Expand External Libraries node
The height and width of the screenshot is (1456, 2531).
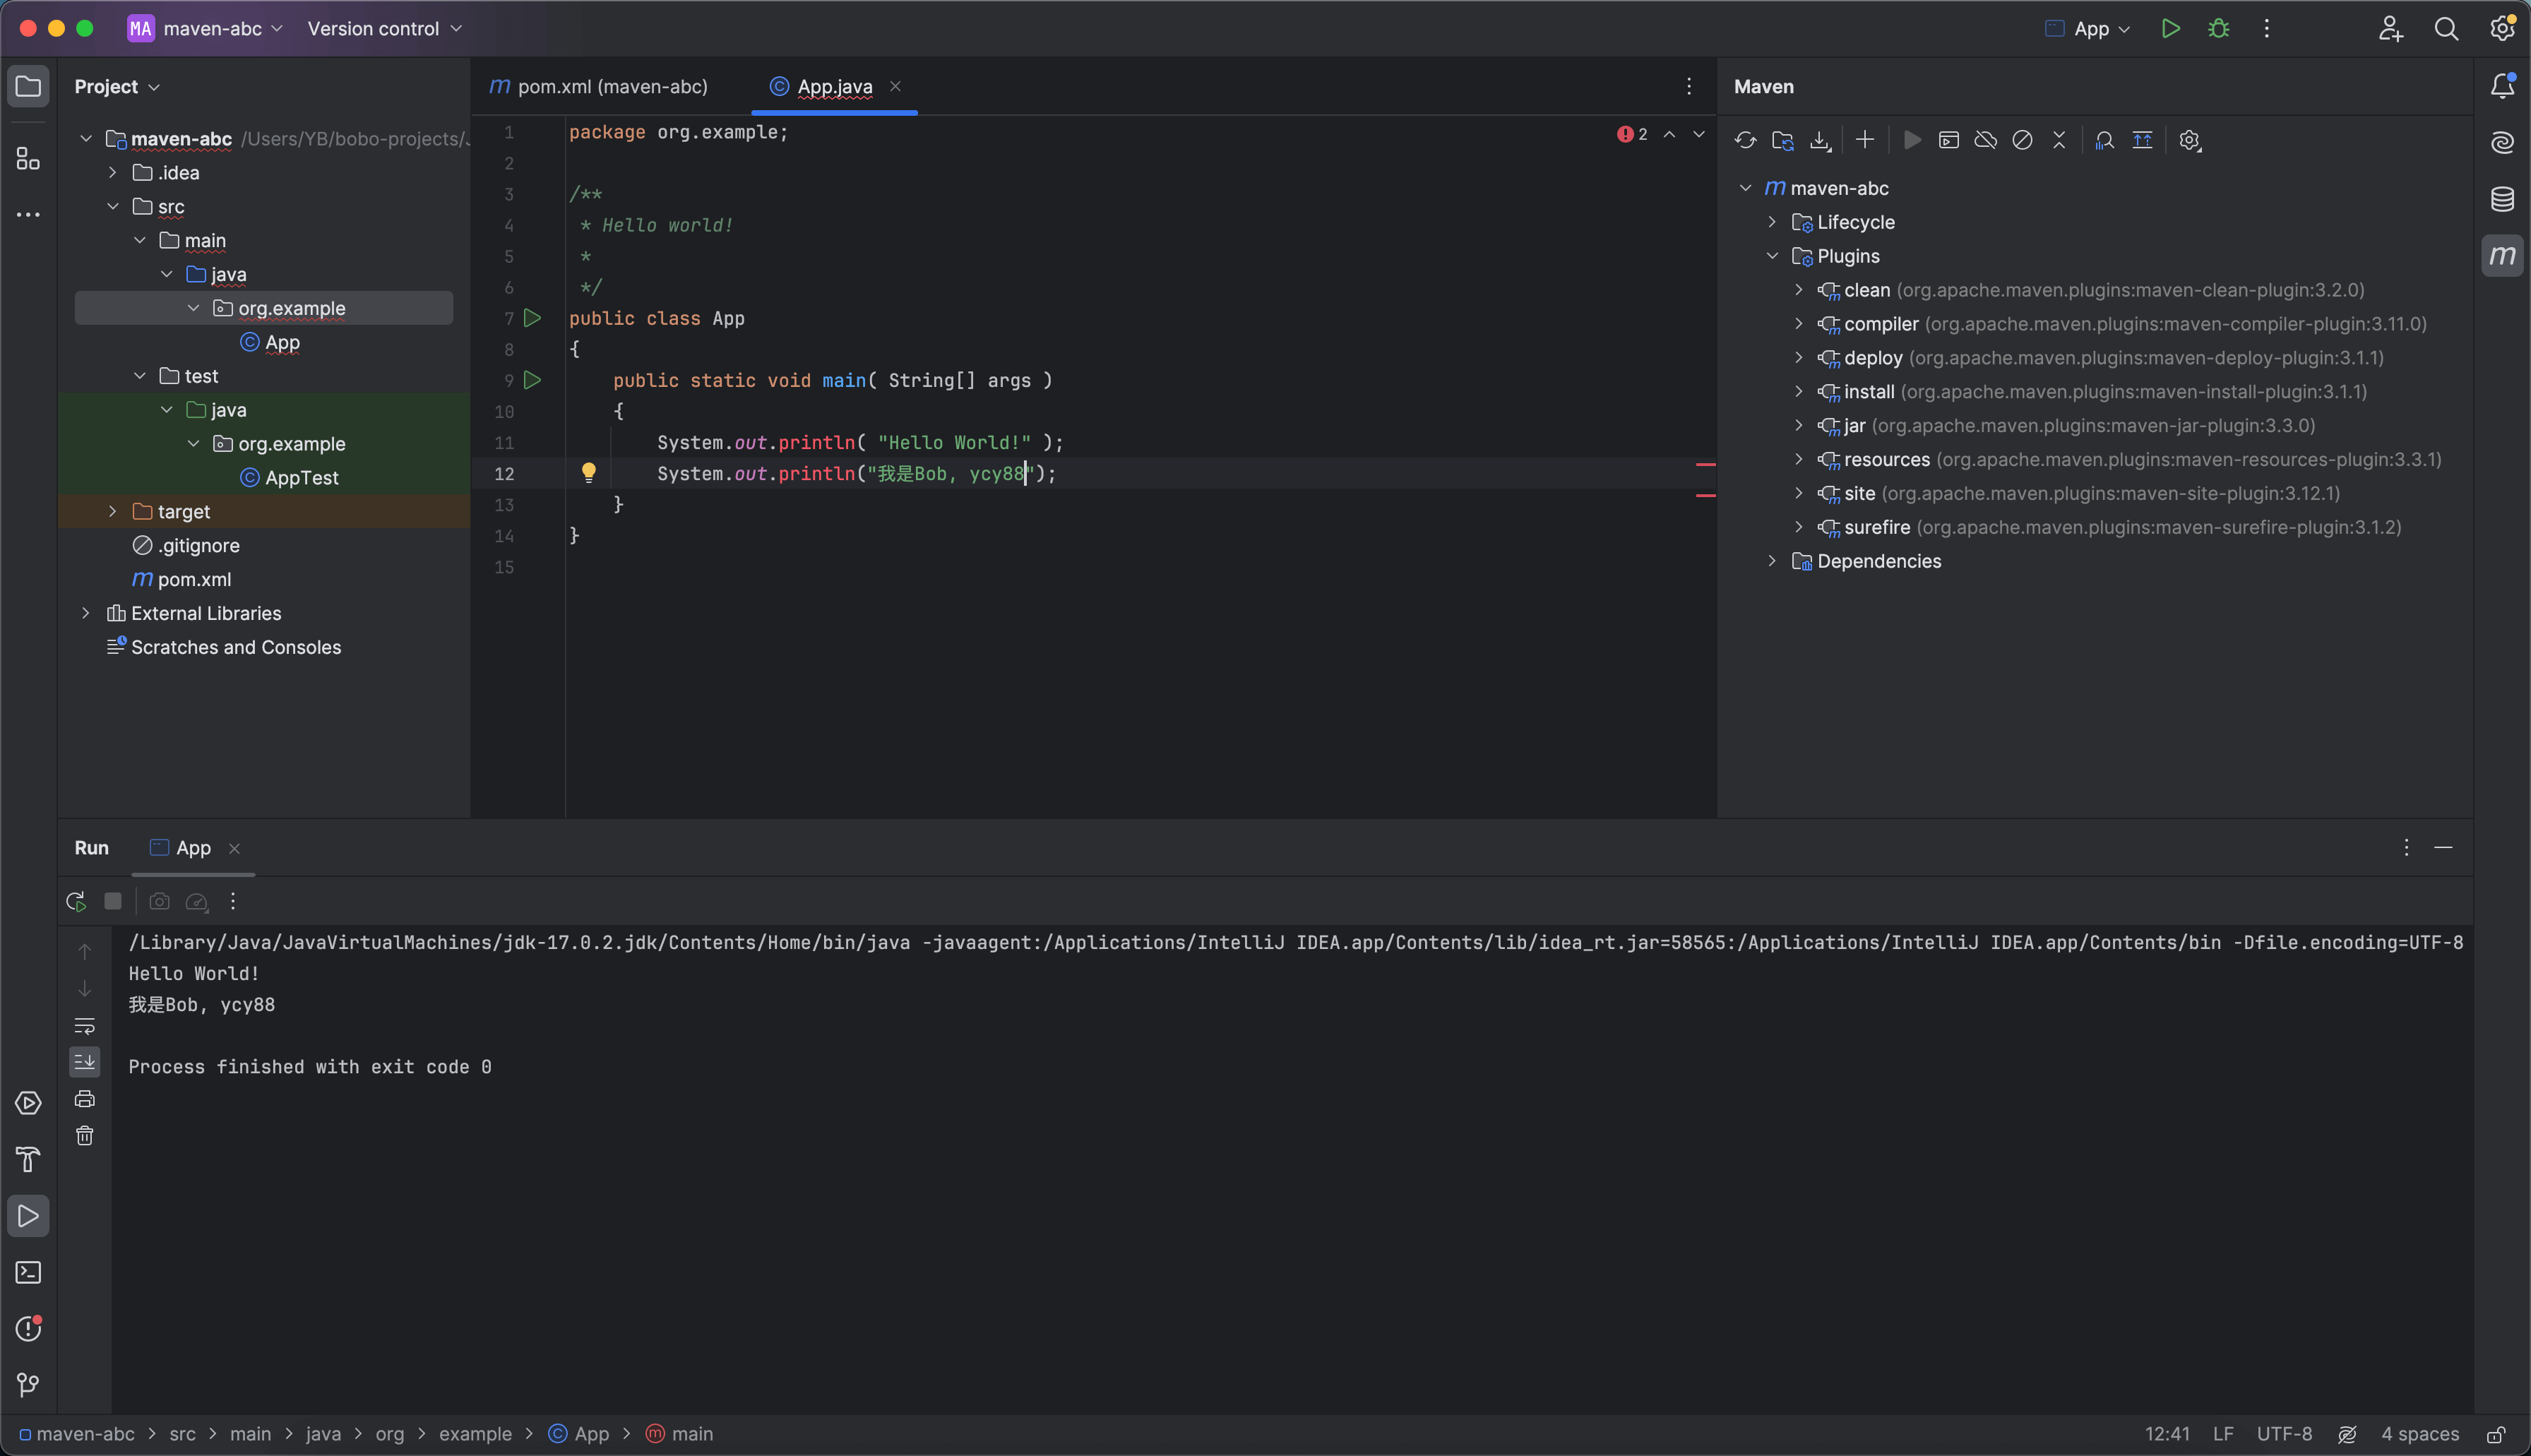point(86,613)
